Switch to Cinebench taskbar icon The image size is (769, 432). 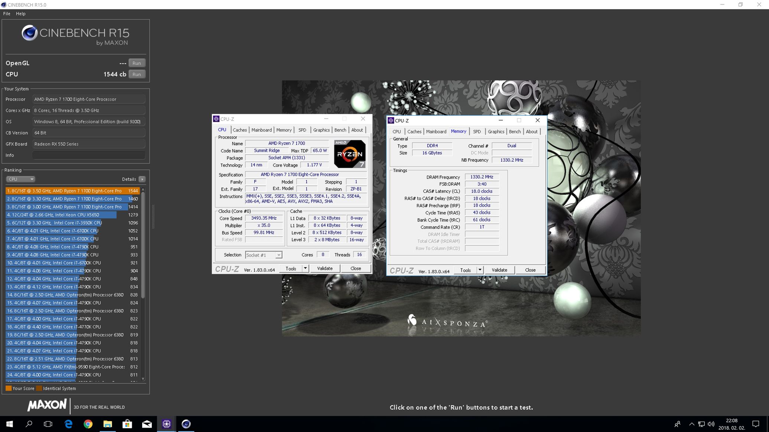coord(186,424)
